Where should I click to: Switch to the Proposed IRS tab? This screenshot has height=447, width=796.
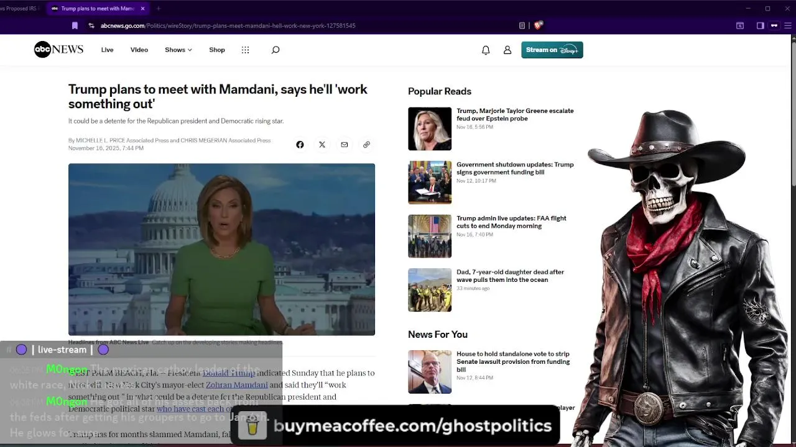click(20, 9)
